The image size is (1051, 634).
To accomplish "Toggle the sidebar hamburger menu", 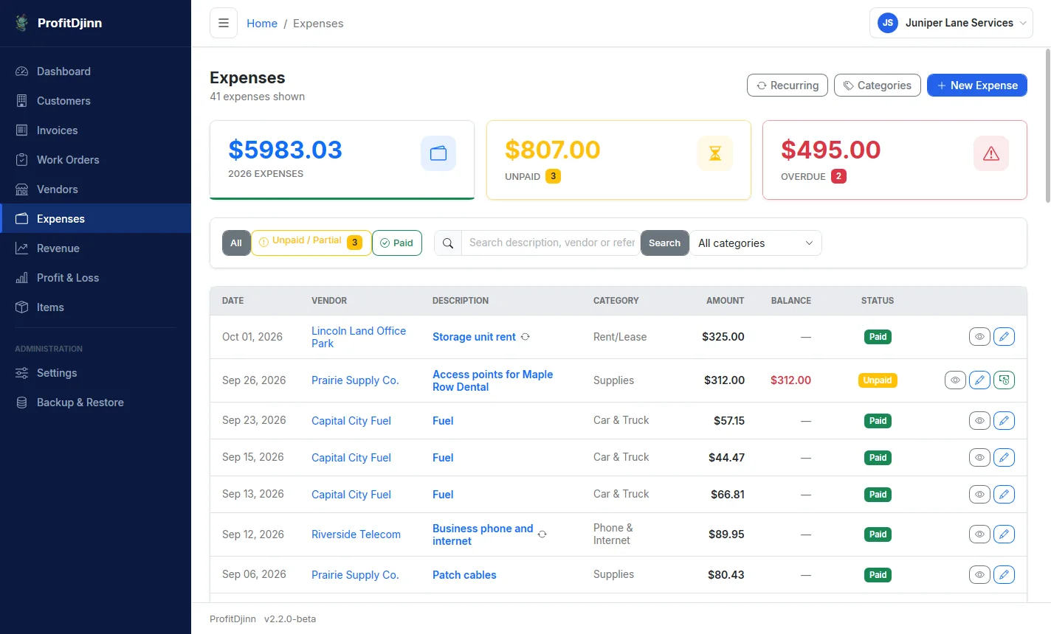I will tap(224, 23).
